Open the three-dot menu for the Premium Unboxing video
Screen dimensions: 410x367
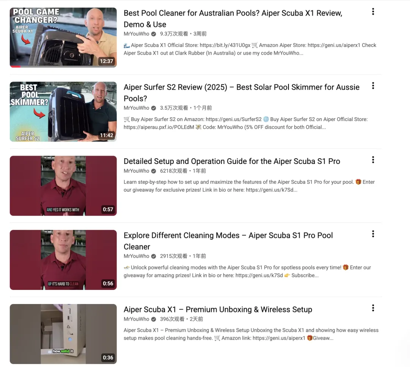373,308
